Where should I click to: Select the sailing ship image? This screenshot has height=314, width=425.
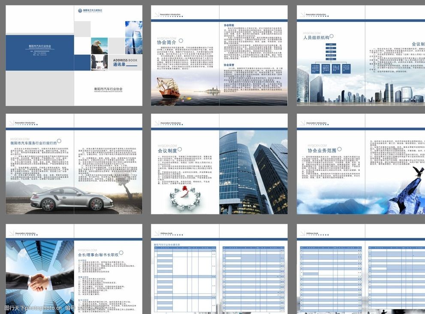point(168,88)
